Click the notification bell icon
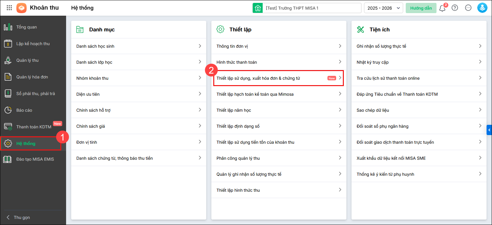This screenshot has height=225, width=492. 442,8
